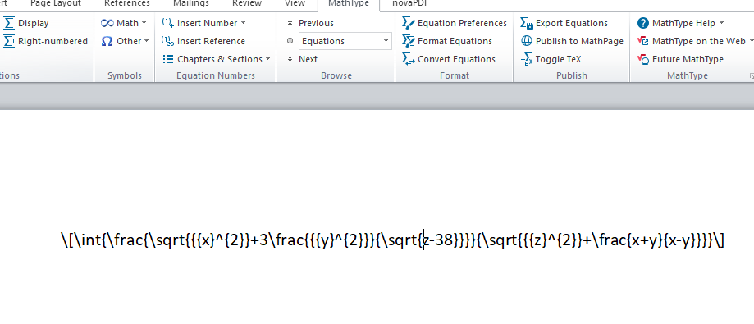Click the Export Equations icon

point(527,23)
